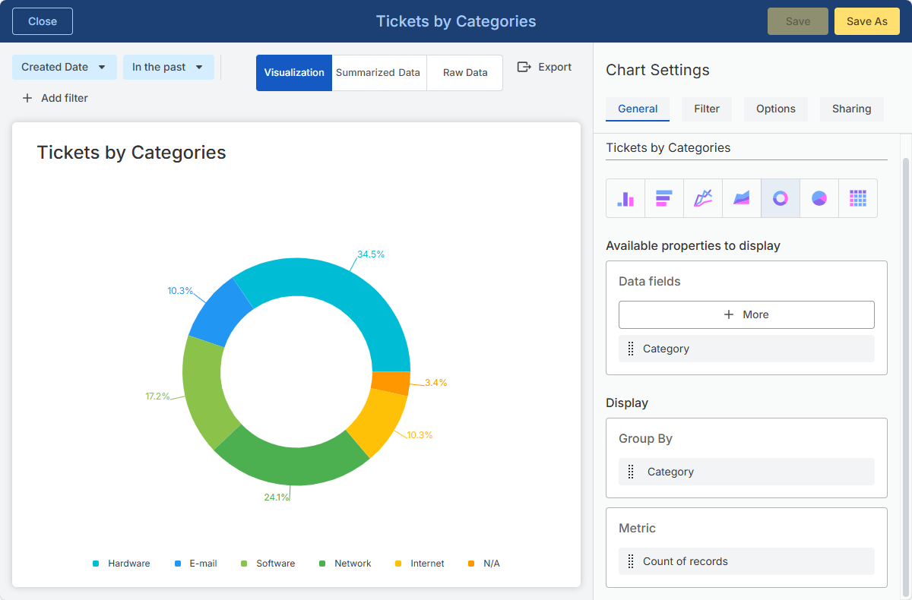
Task: Open the In the past dropdown
Action: click(x=169, y=67)
